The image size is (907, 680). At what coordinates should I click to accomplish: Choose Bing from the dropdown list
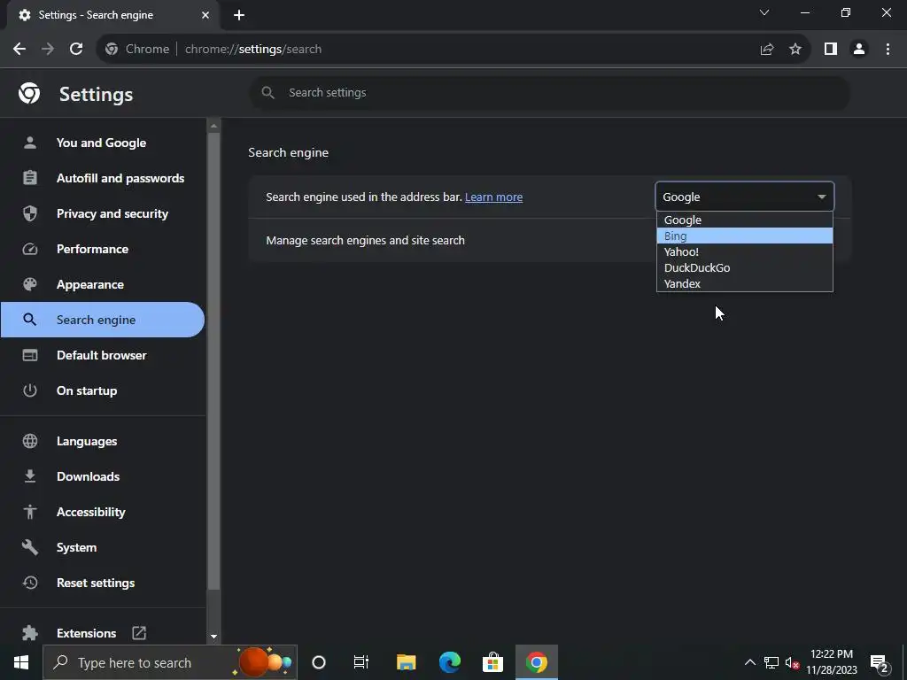[744, 236]
